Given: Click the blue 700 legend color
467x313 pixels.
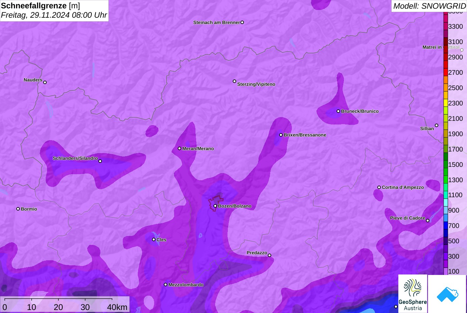Looking at the screenshot, I should [446, 226].
